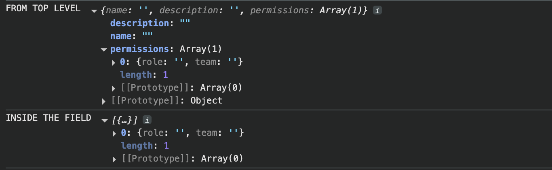Click the INSIDE THE FIELD log label
Screen dimensions: 552x170
48,118
